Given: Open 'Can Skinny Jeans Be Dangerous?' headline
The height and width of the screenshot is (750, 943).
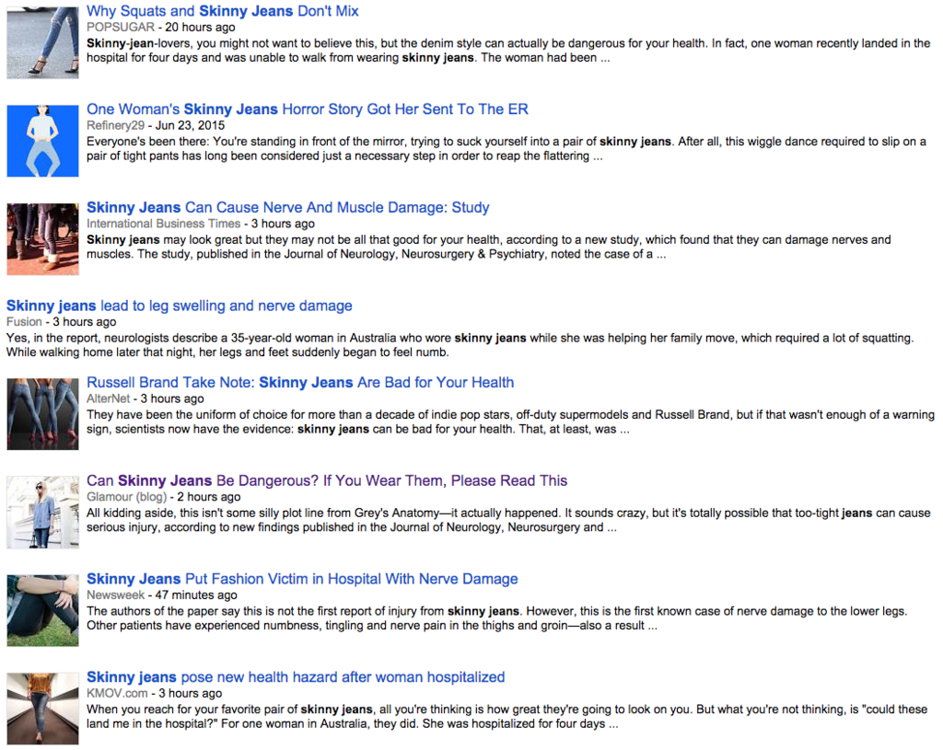Looking at the screenshot, I should tap(327, 480).
